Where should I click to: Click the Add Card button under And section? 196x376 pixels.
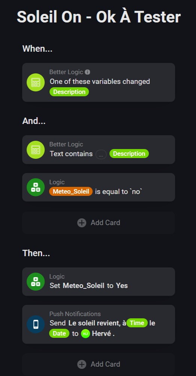tap(99, 223)
